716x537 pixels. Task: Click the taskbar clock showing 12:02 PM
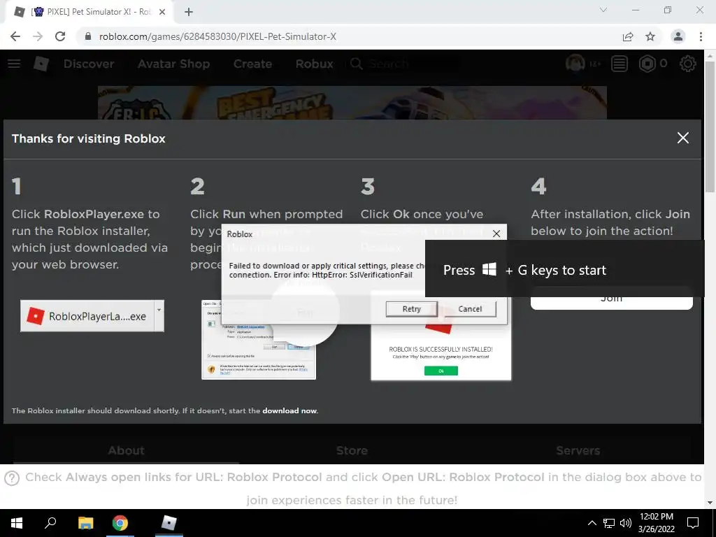tap(656, 523)
